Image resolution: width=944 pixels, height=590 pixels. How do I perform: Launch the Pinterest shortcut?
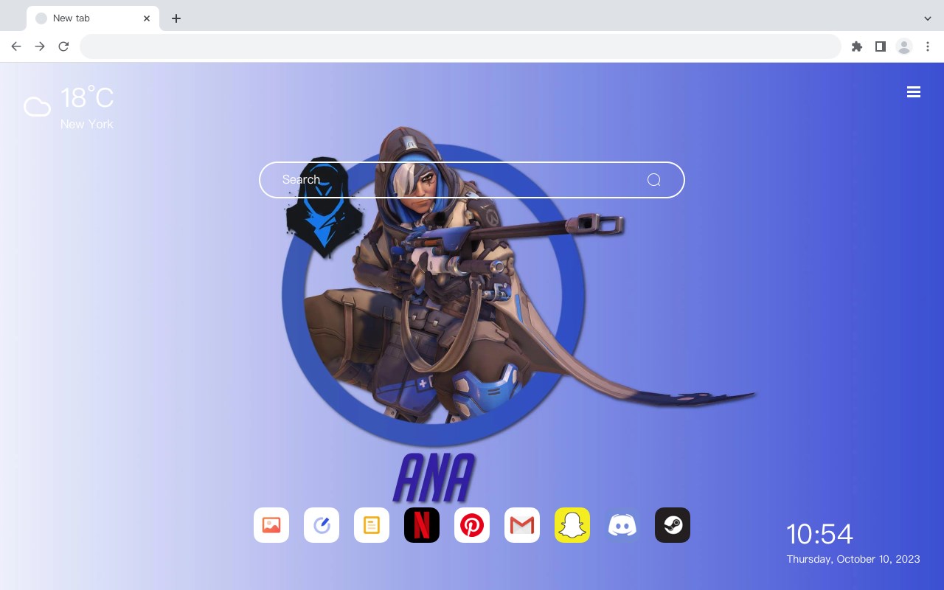[x=472, y=525]
